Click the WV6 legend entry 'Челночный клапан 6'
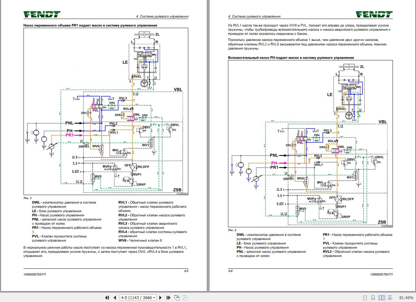The height and width of the screenshot is (302, 416). tap(140, 240)
